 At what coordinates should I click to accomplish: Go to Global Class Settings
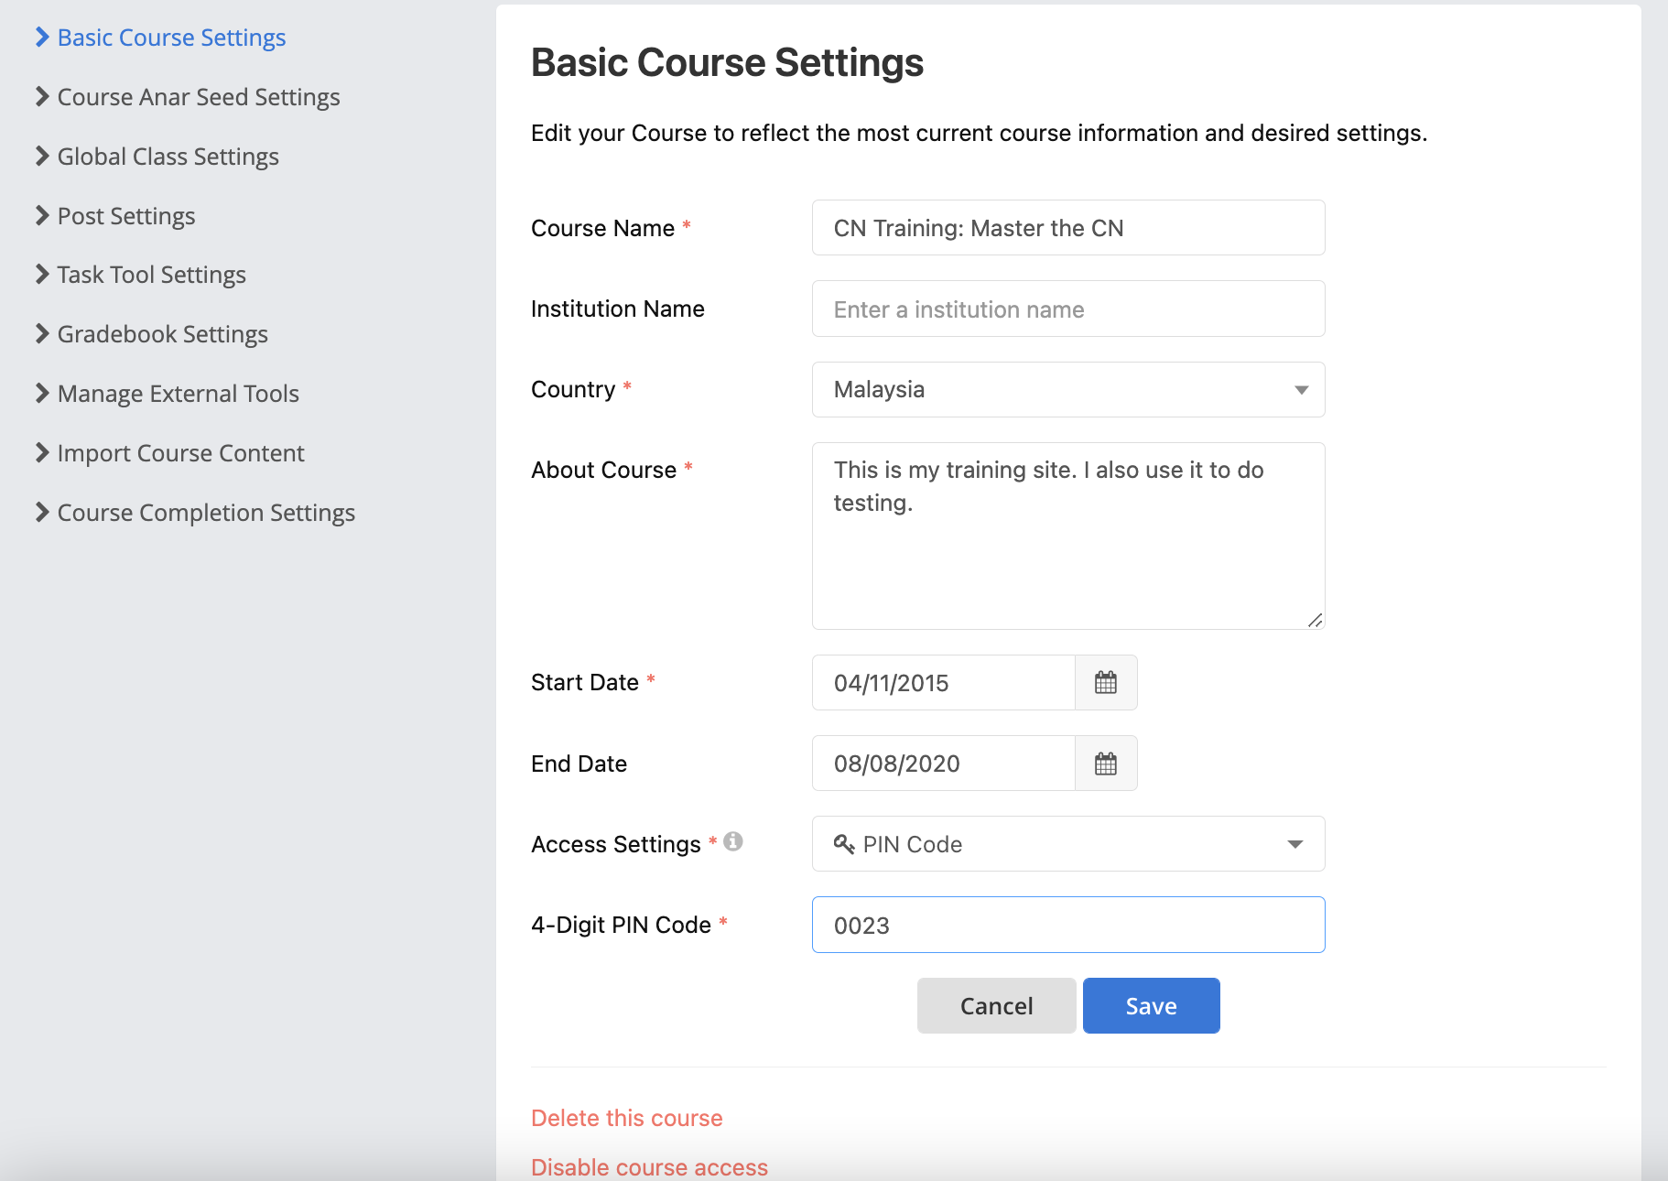[168, 157]
